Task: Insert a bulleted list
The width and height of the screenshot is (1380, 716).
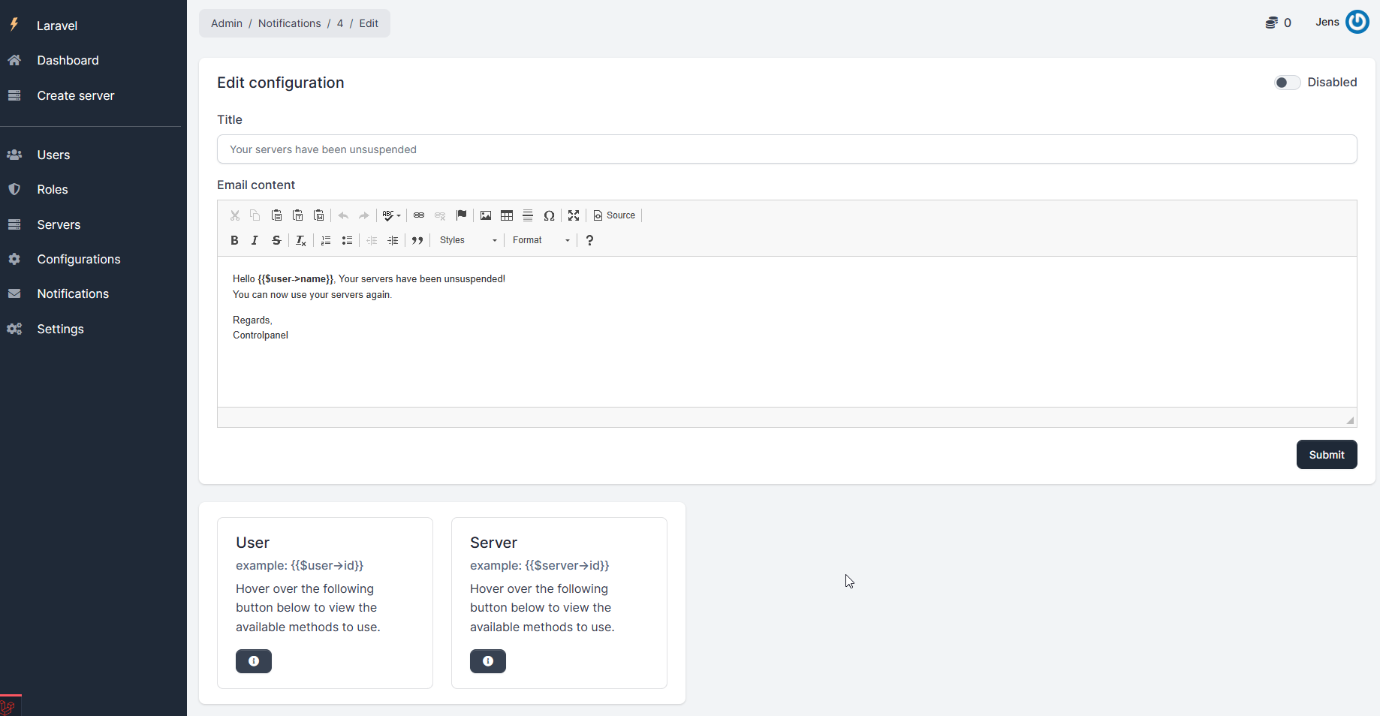Action: 347,240
